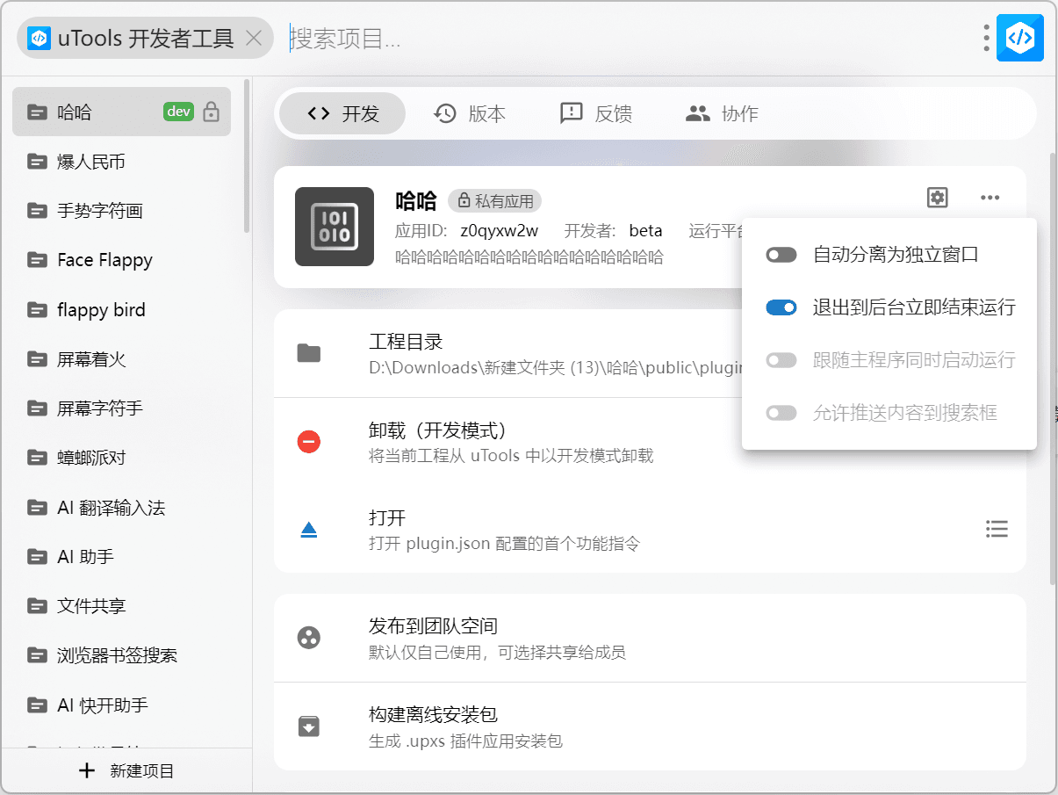Image resolution: width=1058 pixels, height=795 pixels.
Task: Click the red uninstall minus icon
Action: click(309, 442)
